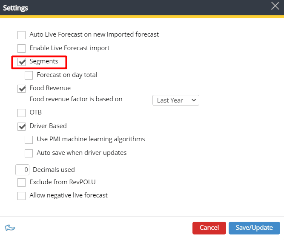This screenshot has width=284, height=240.
Task: Enable Auto Live Forecast on new imported forecast
Action: (22, 35)
